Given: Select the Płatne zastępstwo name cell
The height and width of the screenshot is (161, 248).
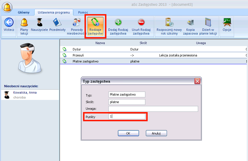Looking at the screenshot, I should coord(85,61).
